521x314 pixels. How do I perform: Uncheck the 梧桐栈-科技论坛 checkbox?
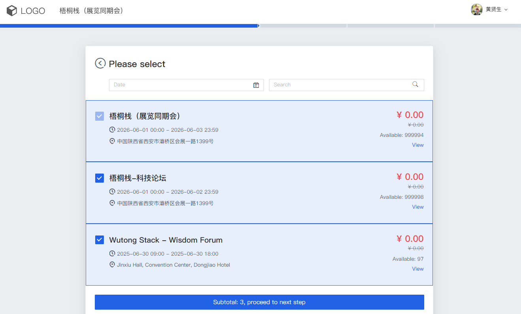[x=100, y=178]
